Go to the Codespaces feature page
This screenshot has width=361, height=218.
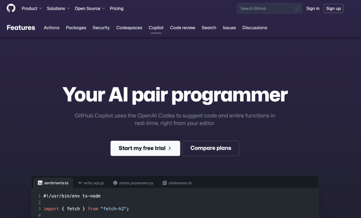click(x=129, y=28)
